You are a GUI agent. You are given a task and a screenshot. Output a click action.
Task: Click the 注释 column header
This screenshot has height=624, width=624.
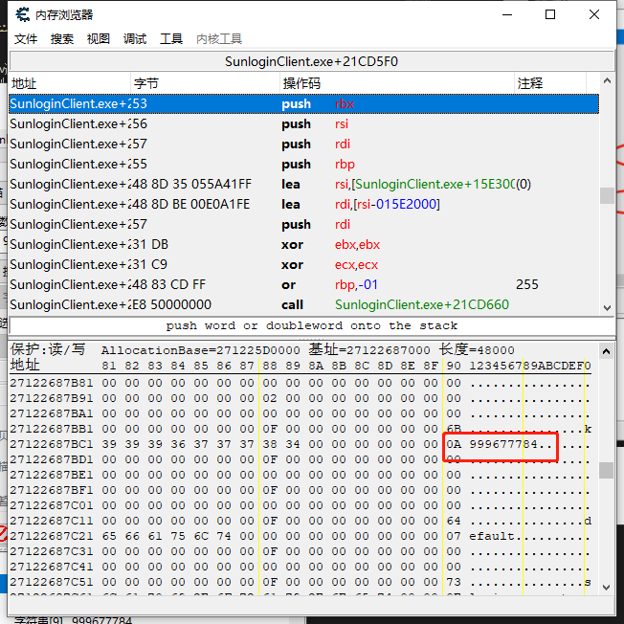(549, 83)
